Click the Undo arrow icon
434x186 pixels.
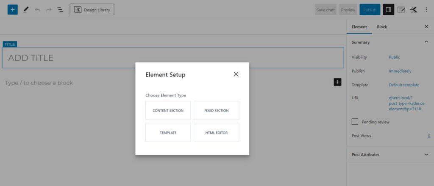(37, 10)
